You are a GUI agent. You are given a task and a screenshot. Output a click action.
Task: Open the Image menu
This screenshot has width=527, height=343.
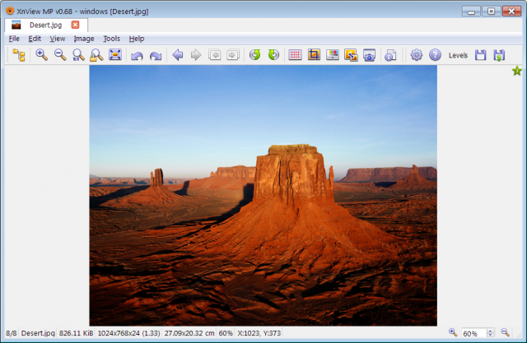coord(84,39)
